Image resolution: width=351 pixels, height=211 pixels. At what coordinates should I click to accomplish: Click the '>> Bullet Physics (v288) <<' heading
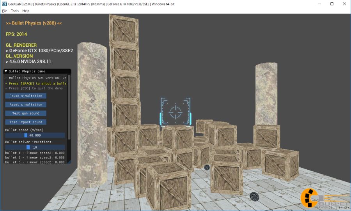point(34,23)
